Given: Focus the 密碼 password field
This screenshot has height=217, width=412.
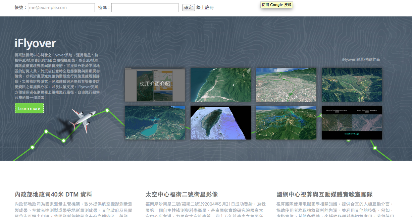Looking at the screenshot, I should [145, 7].
